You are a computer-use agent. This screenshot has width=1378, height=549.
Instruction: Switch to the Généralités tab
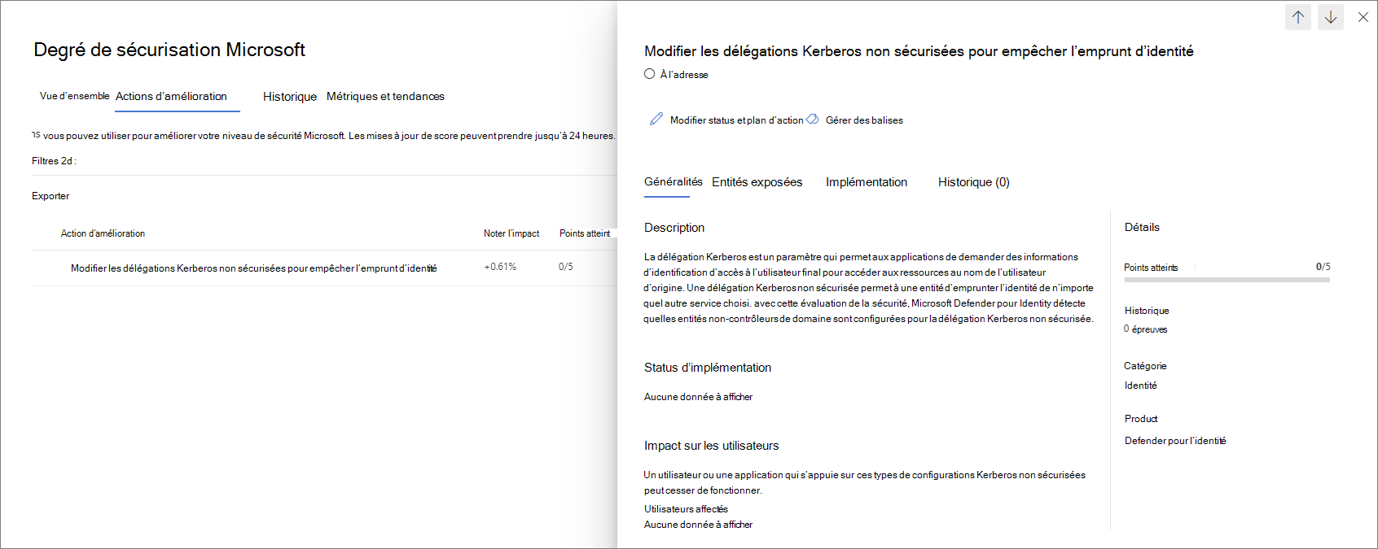673,181
